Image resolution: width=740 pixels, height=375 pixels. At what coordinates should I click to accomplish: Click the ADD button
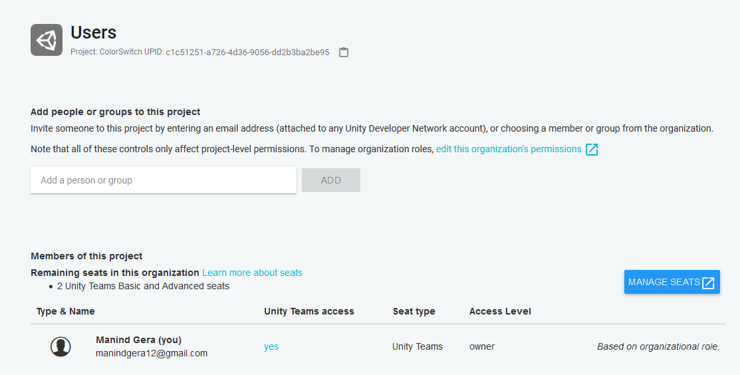point(331,180)
